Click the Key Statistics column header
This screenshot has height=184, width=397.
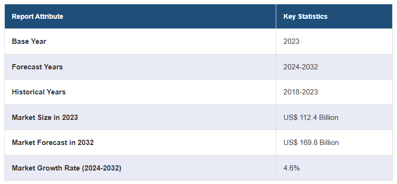point(306,16)
